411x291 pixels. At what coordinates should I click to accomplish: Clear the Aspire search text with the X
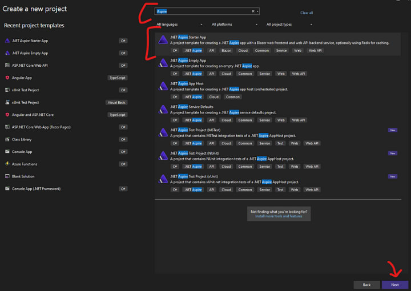[253, 11]
